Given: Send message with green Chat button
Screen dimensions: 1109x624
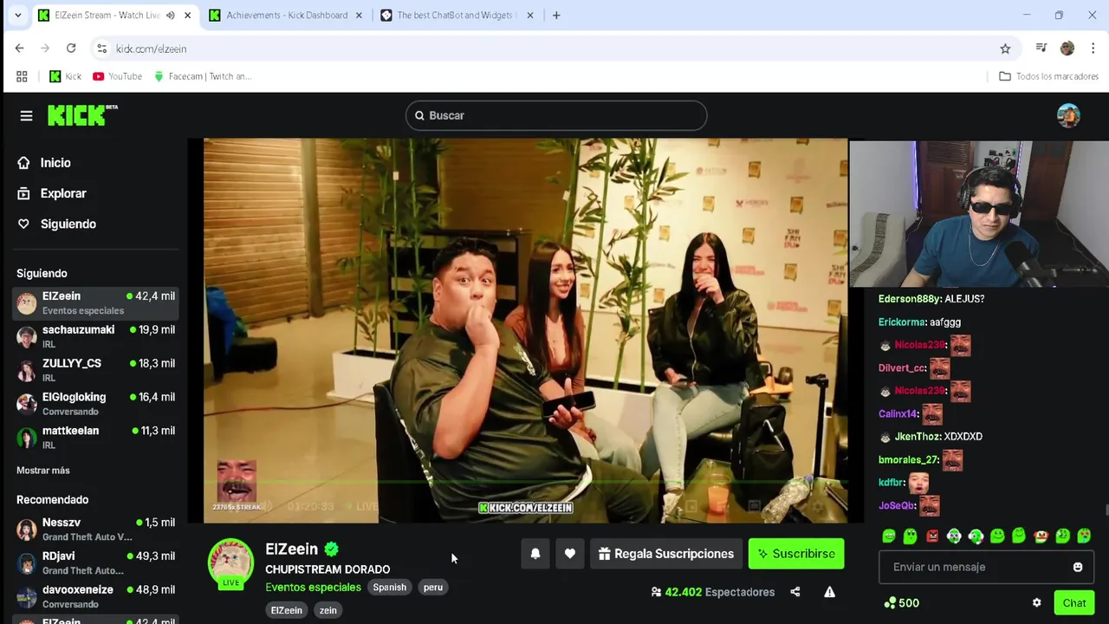Looking at the screenshot, I should click(x=1074, y=603).
